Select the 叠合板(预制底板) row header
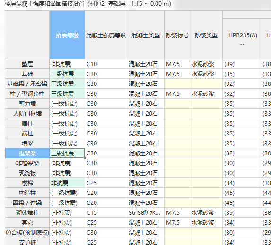Viewport: 271px width, 245px height. tap(27, 233)
